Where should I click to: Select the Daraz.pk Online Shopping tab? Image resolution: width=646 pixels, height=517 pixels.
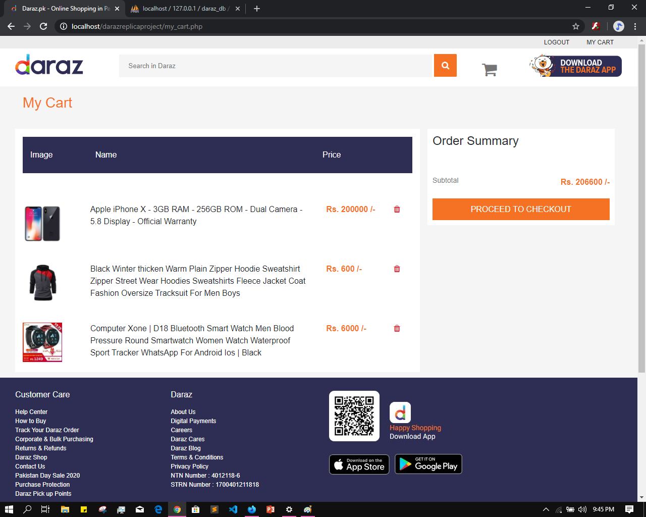pos(66,9)
